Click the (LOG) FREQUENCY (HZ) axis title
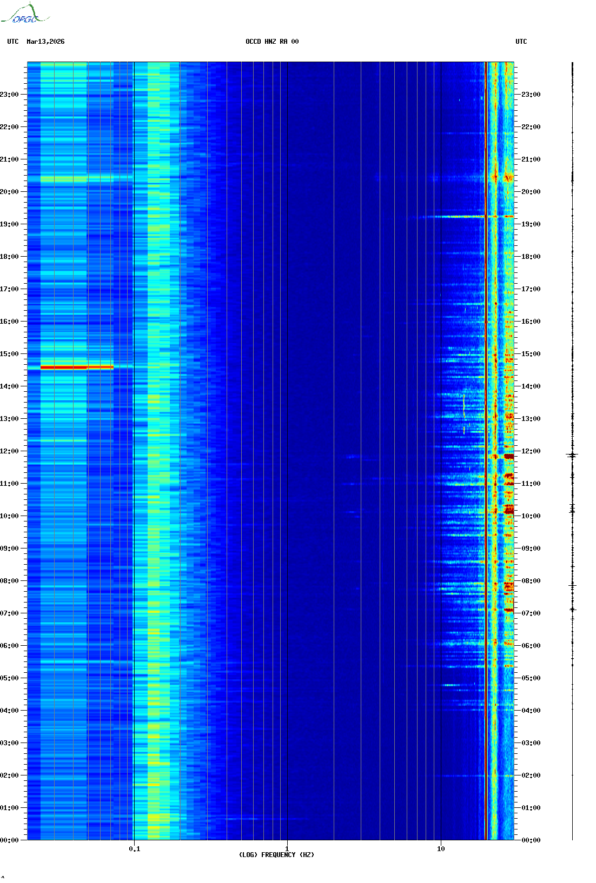Screen dimensions: 596x883 [x=276, y=855]
